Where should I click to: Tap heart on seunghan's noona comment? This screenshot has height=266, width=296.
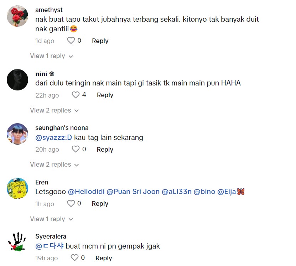[76, 149]
